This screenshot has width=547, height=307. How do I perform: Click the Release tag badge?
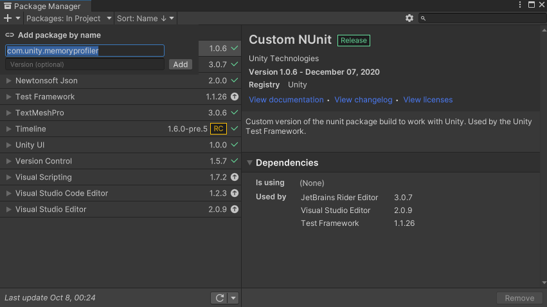click(354, 41)
